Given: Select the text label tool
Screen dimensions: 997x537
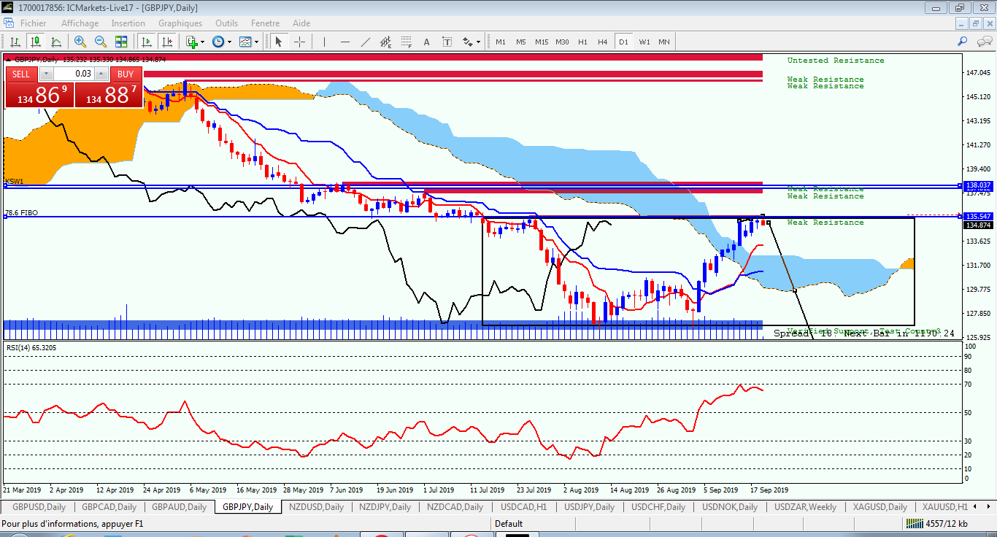Looking at the screenshot, I should click(447, 42).
